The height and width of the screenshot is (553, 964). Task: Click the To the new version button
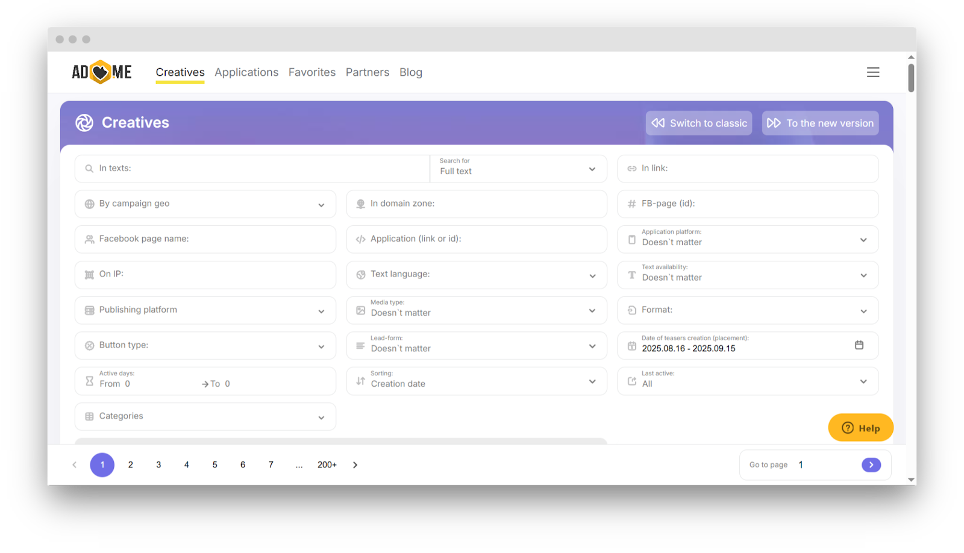point(819,123)
